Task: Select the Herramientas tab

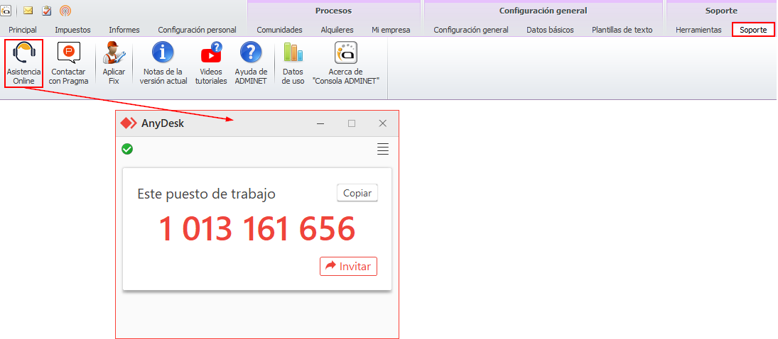Action: point(698,30)
